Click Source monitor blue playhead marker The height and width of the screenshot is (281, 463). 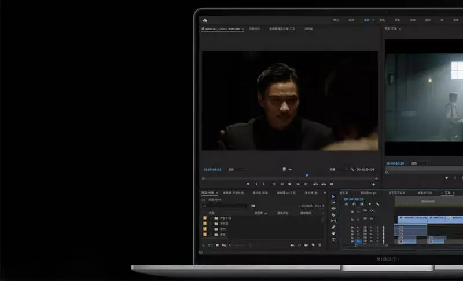tap(307, 175)
